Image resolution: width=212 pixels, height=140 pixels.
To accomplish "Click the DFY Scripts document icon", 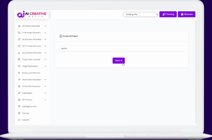I will click(19, 100).
